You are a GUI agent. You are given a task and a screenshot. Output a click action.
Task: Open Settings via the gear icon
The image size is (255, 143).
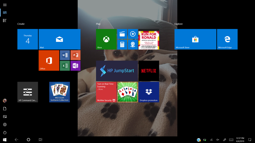pyautogui.click(x=5, y=125)
